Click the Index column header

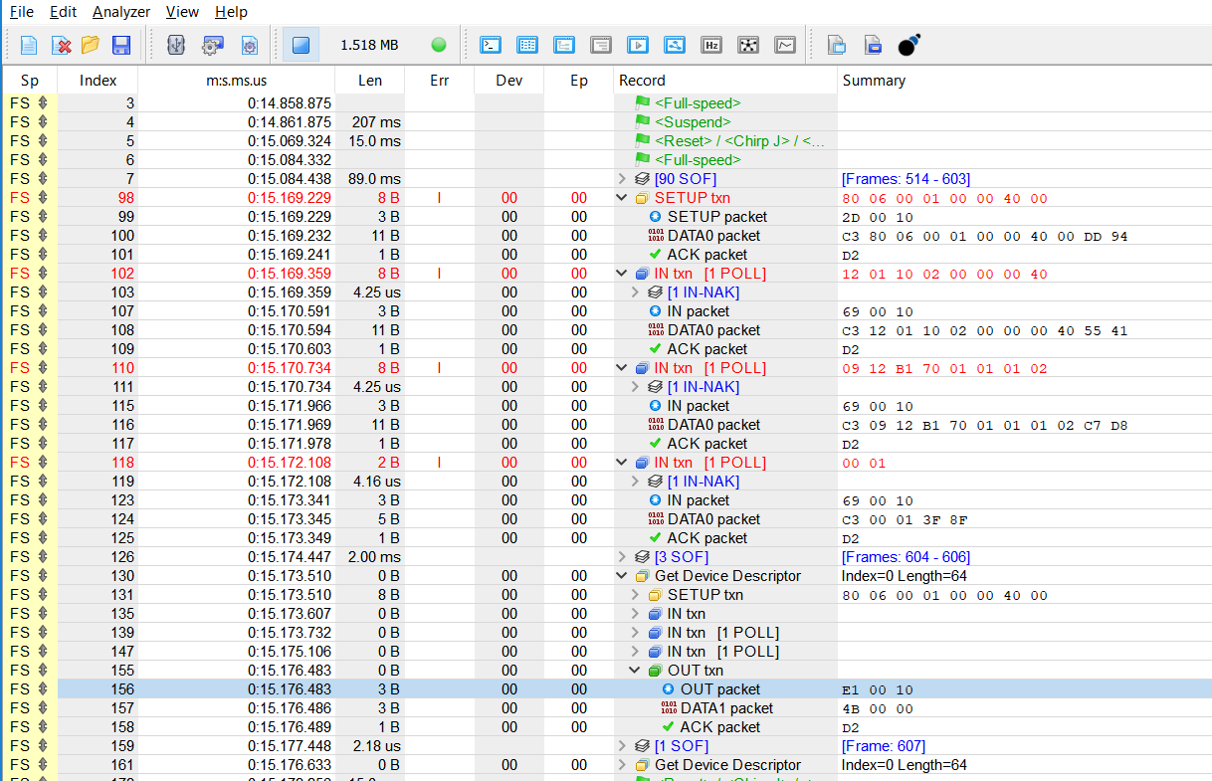98,81
